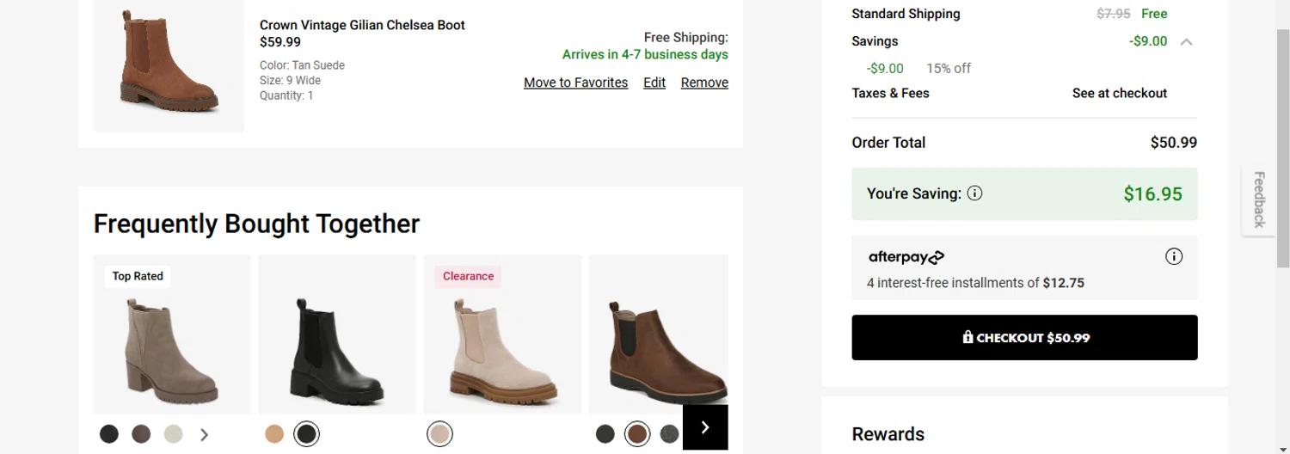Select black swatch on first taupe boot
The height and width of the screenshot is (454, 1290).
(109, 434)
